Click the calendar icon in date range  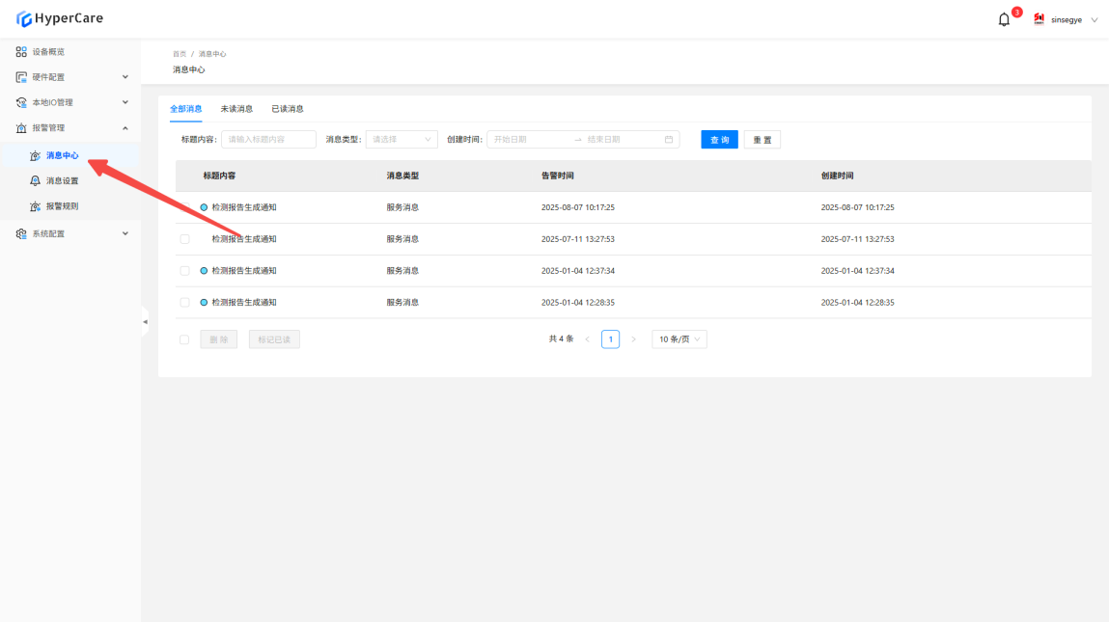pos(669,140)
